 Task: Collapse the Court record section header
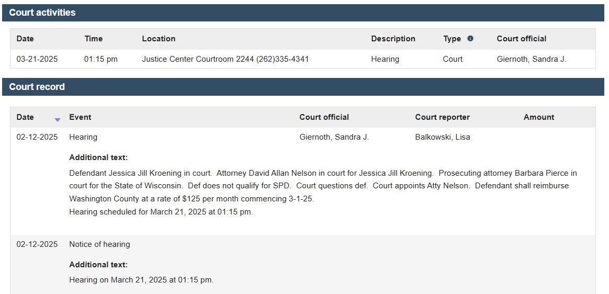tap(303, 87)
